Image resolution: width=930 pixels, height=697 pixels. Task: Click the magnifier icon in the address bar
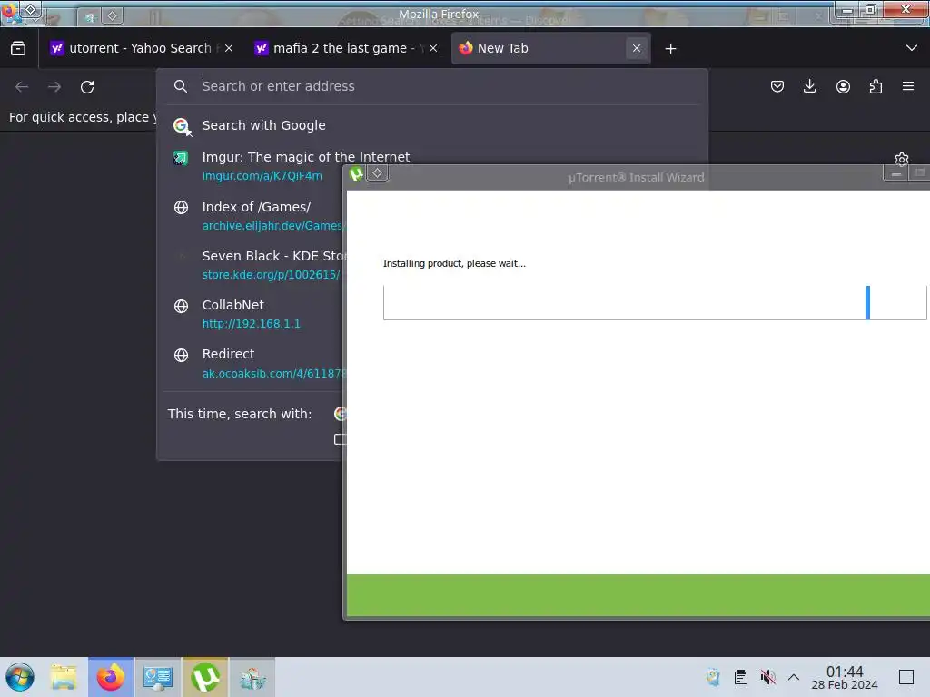(x=181, y=86)
